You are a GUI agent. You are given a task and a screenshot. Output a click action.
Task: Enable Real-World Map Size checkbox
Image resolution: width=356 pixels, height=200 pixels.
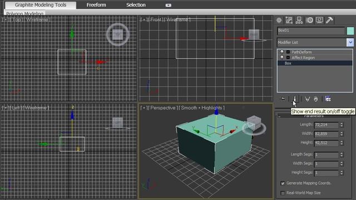pyautogui.click(x=283, y=193)
